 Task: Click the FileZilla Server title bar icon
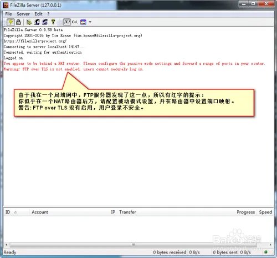6,5
